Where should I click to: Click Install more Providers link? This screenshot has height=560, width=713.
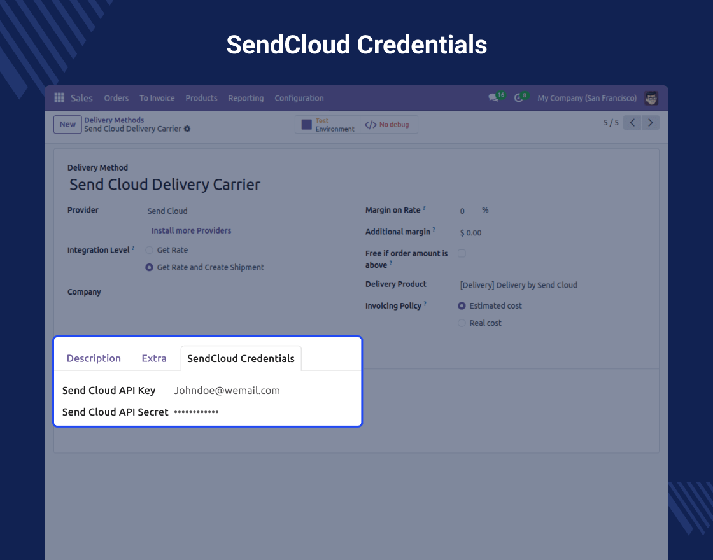pyautogui.click(x=191, y=231)
